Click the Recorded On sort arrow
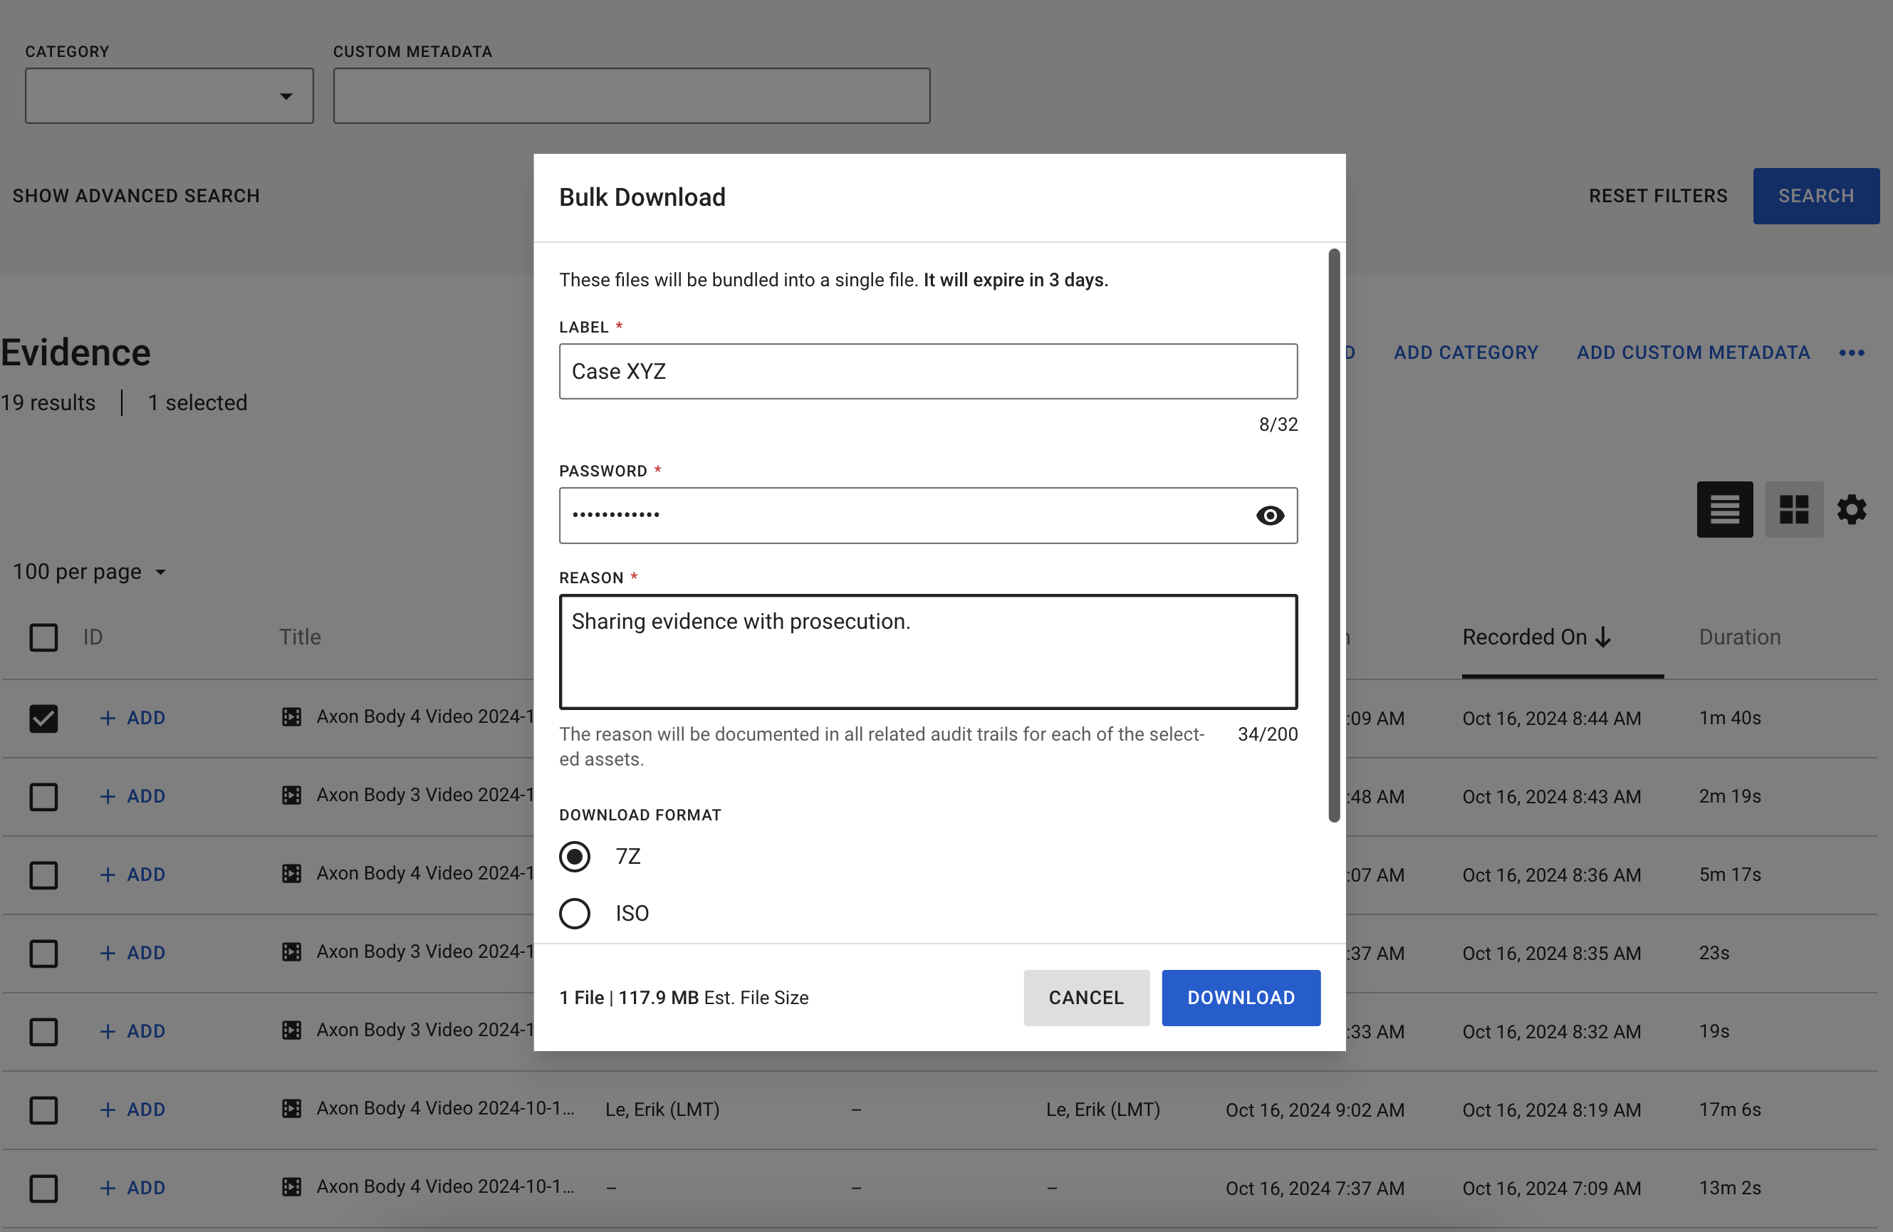This screenshot has height=1232, width=1893. [x=1603, y=637]
